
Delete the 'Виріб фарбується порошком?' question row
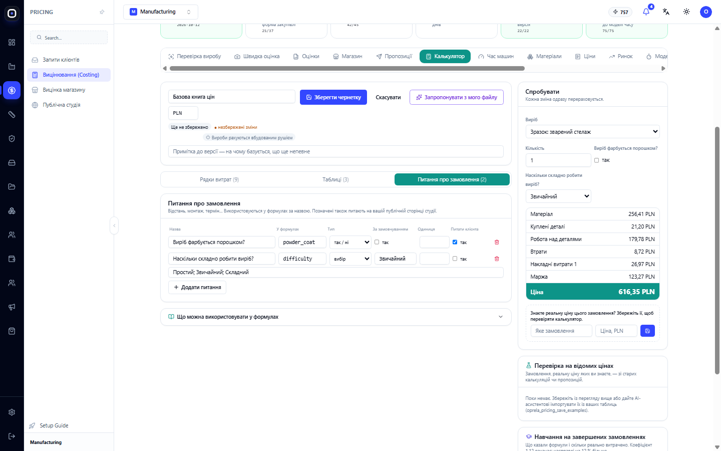(497, 242)
